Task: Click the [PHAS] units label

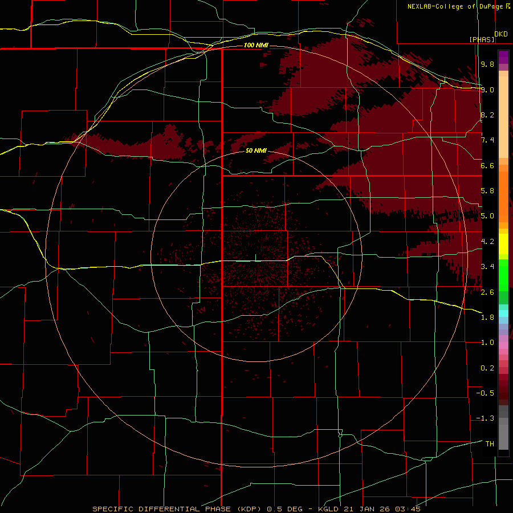Action: click(x=482, y=39)
